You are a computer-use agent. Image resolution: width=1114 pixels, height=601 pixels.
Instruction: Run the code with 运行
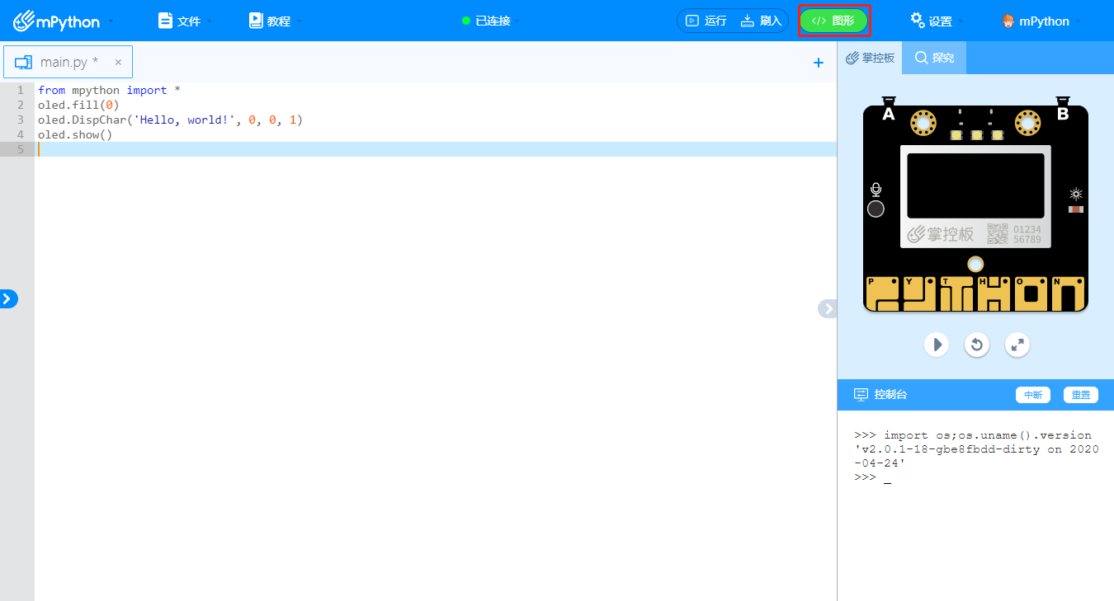coord(706,21)
